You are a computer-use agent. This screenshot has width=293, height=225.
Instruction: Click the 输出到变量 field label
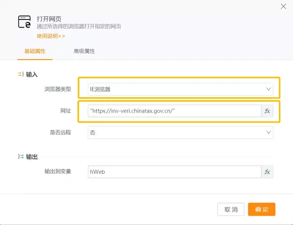[x=58, y=171]
